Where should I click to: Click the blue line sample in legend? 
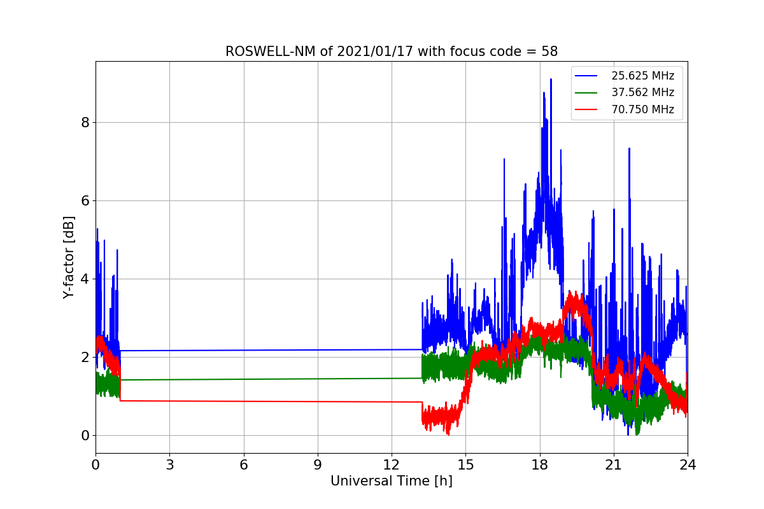point(586,76)
